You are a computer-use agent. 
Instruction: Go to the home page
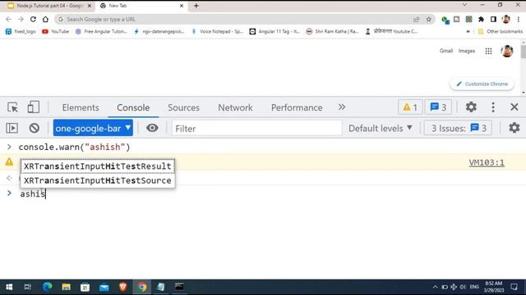45,20
